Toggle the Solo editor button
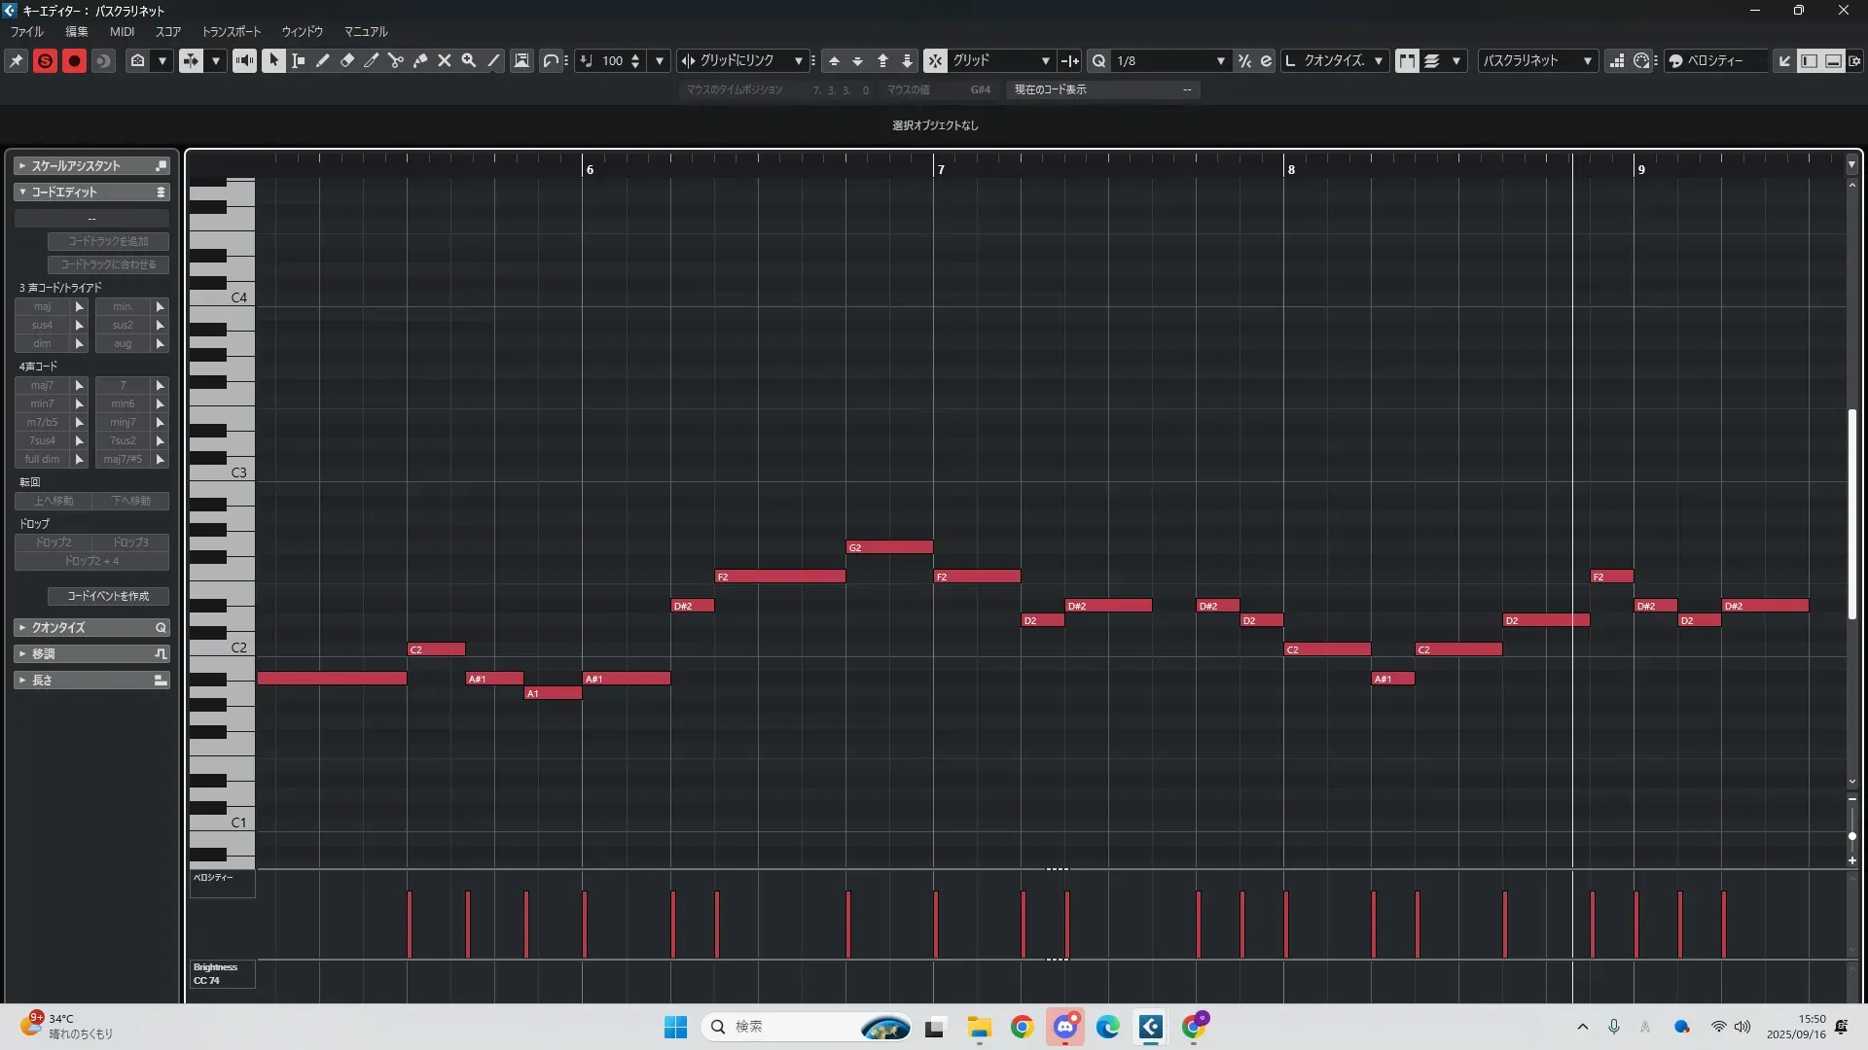Image resolution: width=1868 pixels, height=1050 pixels. tap(45, 60)
